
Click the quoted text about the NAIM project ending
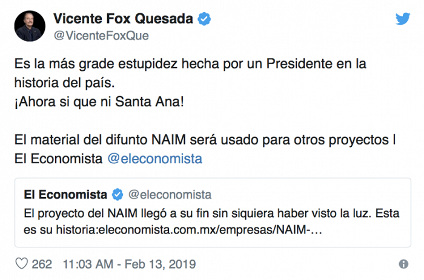pos(182,213)
